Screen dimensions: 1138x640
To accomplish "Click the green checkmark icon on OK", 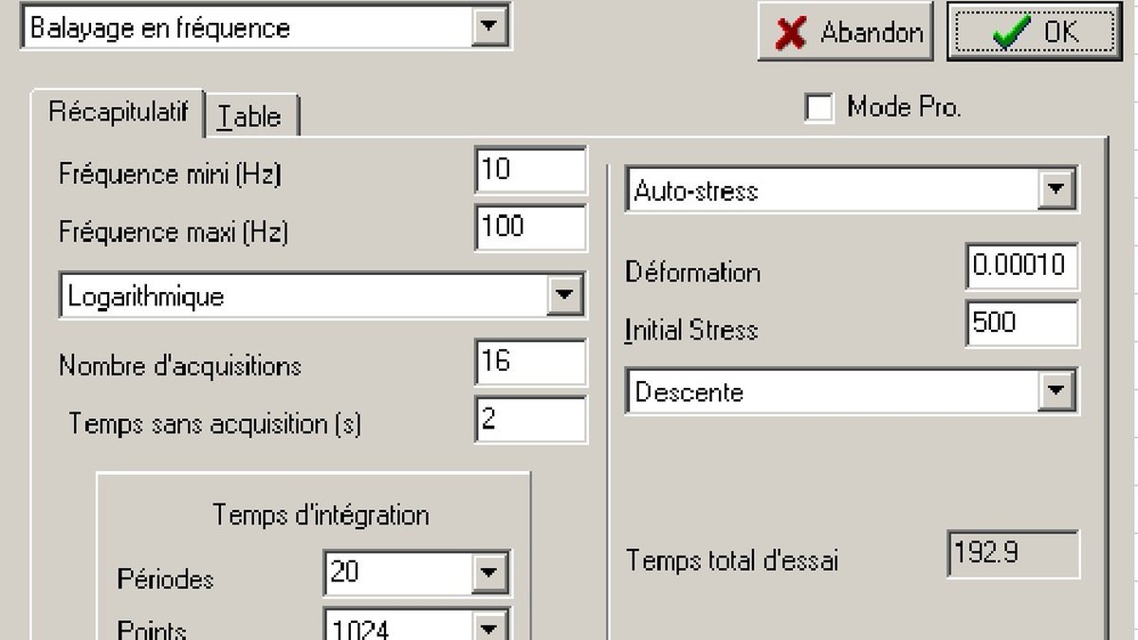I will [1011, 32].
